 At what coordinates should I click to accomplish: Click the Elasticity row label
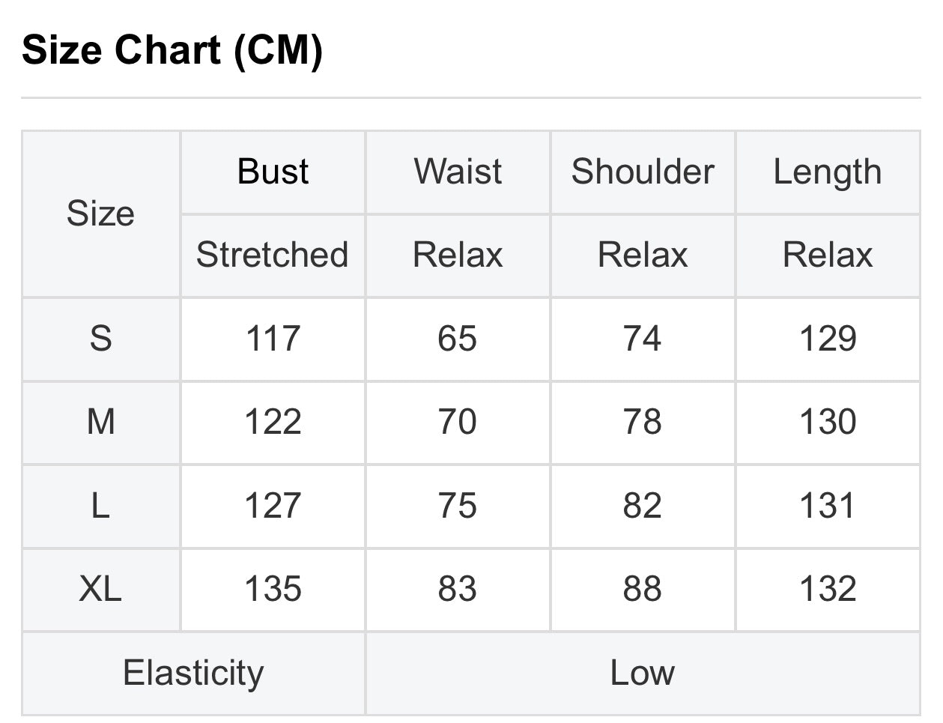coord(193,673)
